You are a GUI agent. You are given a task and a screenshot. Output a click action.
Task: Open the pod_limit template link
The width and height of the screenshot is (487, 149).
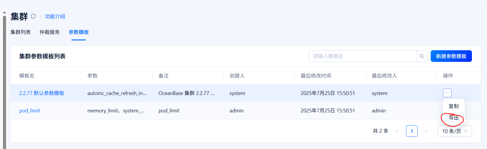30,111
